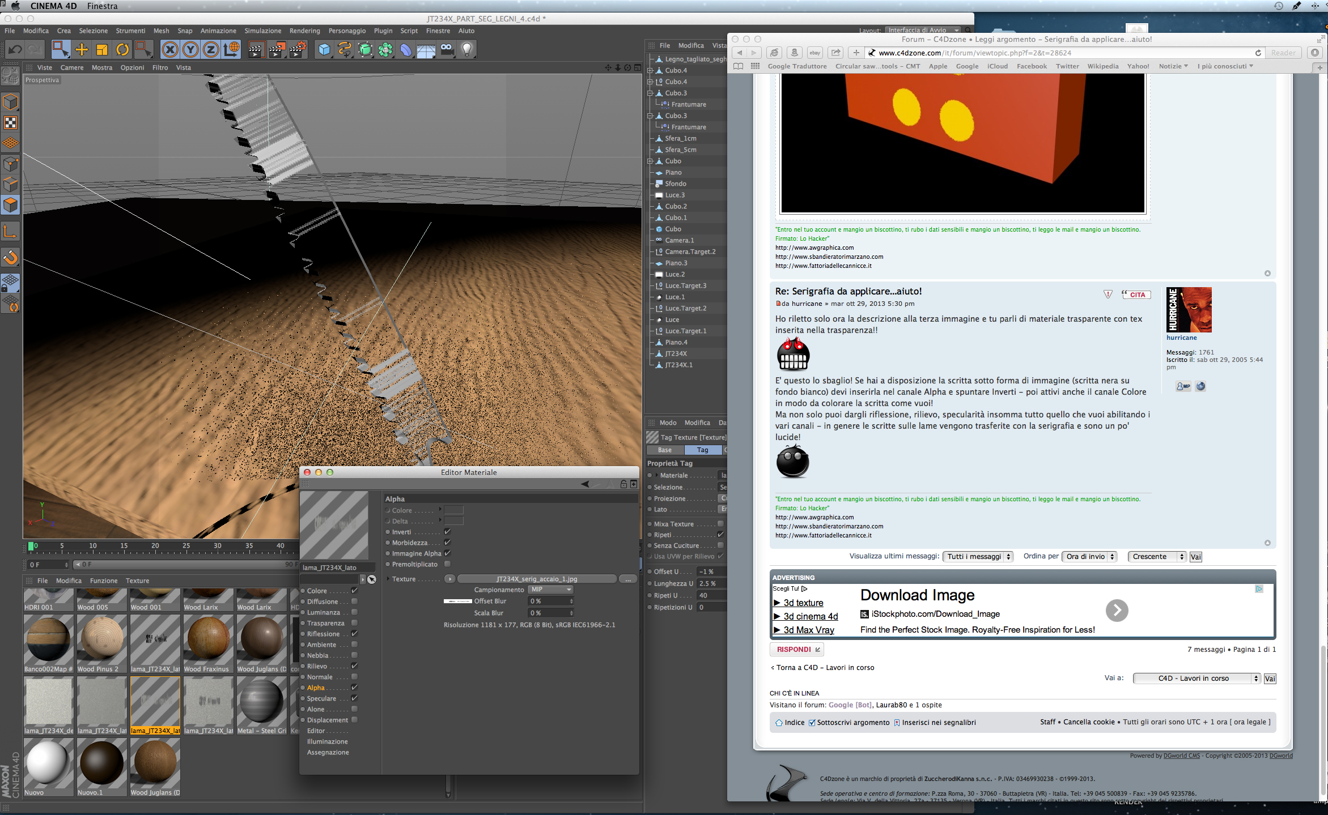Expand the Cubo.4 tree node
This screenshot has width=1328, height=815.
point(650,71)
